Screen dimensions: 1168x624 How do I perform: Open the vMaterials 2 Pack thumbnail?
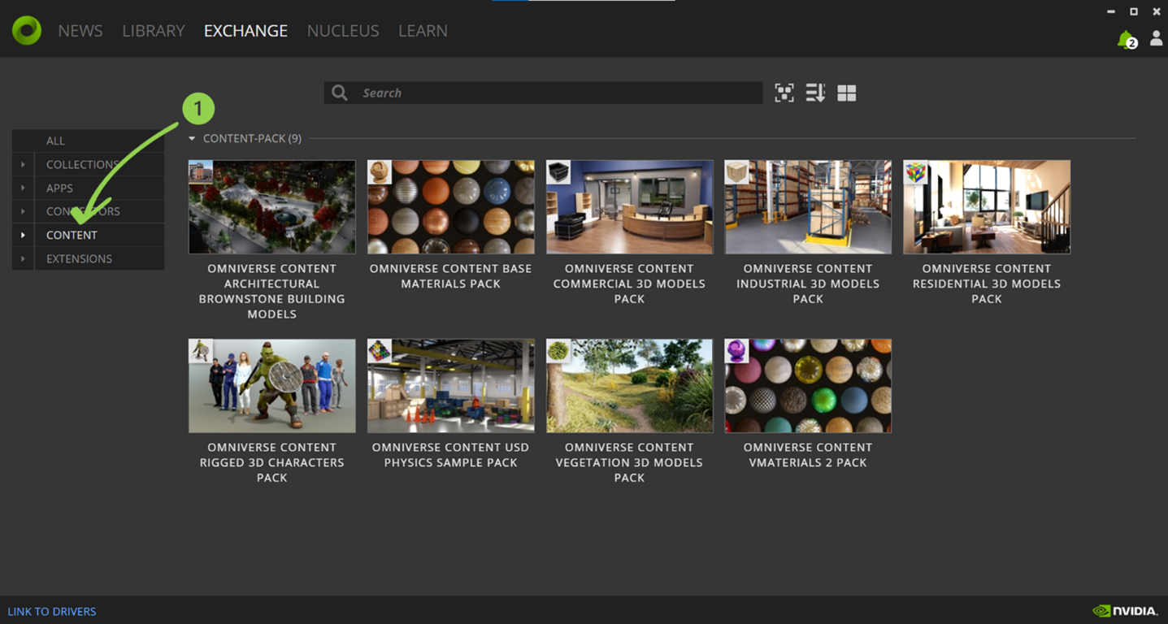pos(809,386)
